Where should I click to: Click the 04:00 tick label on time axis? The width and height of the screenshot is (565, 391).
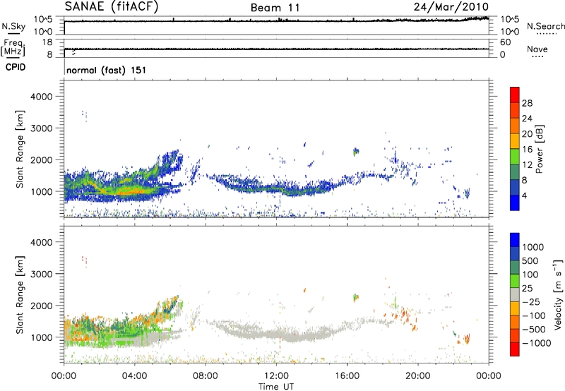point(135,376)
